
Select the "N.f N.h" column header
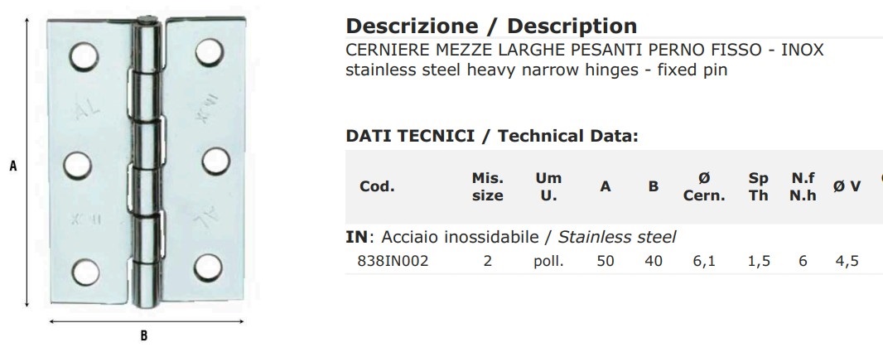click(803, 186)
